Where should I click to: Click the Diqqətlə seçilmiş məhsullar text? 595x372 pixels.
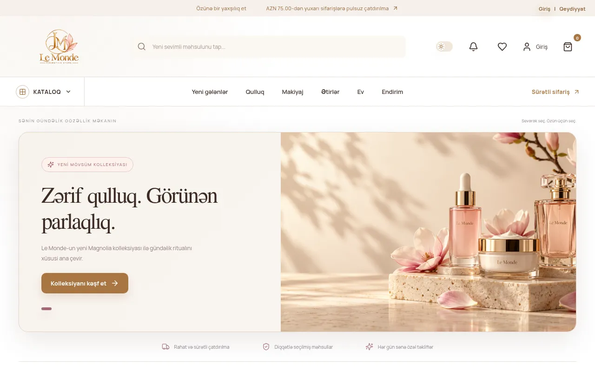coord(304,347)
